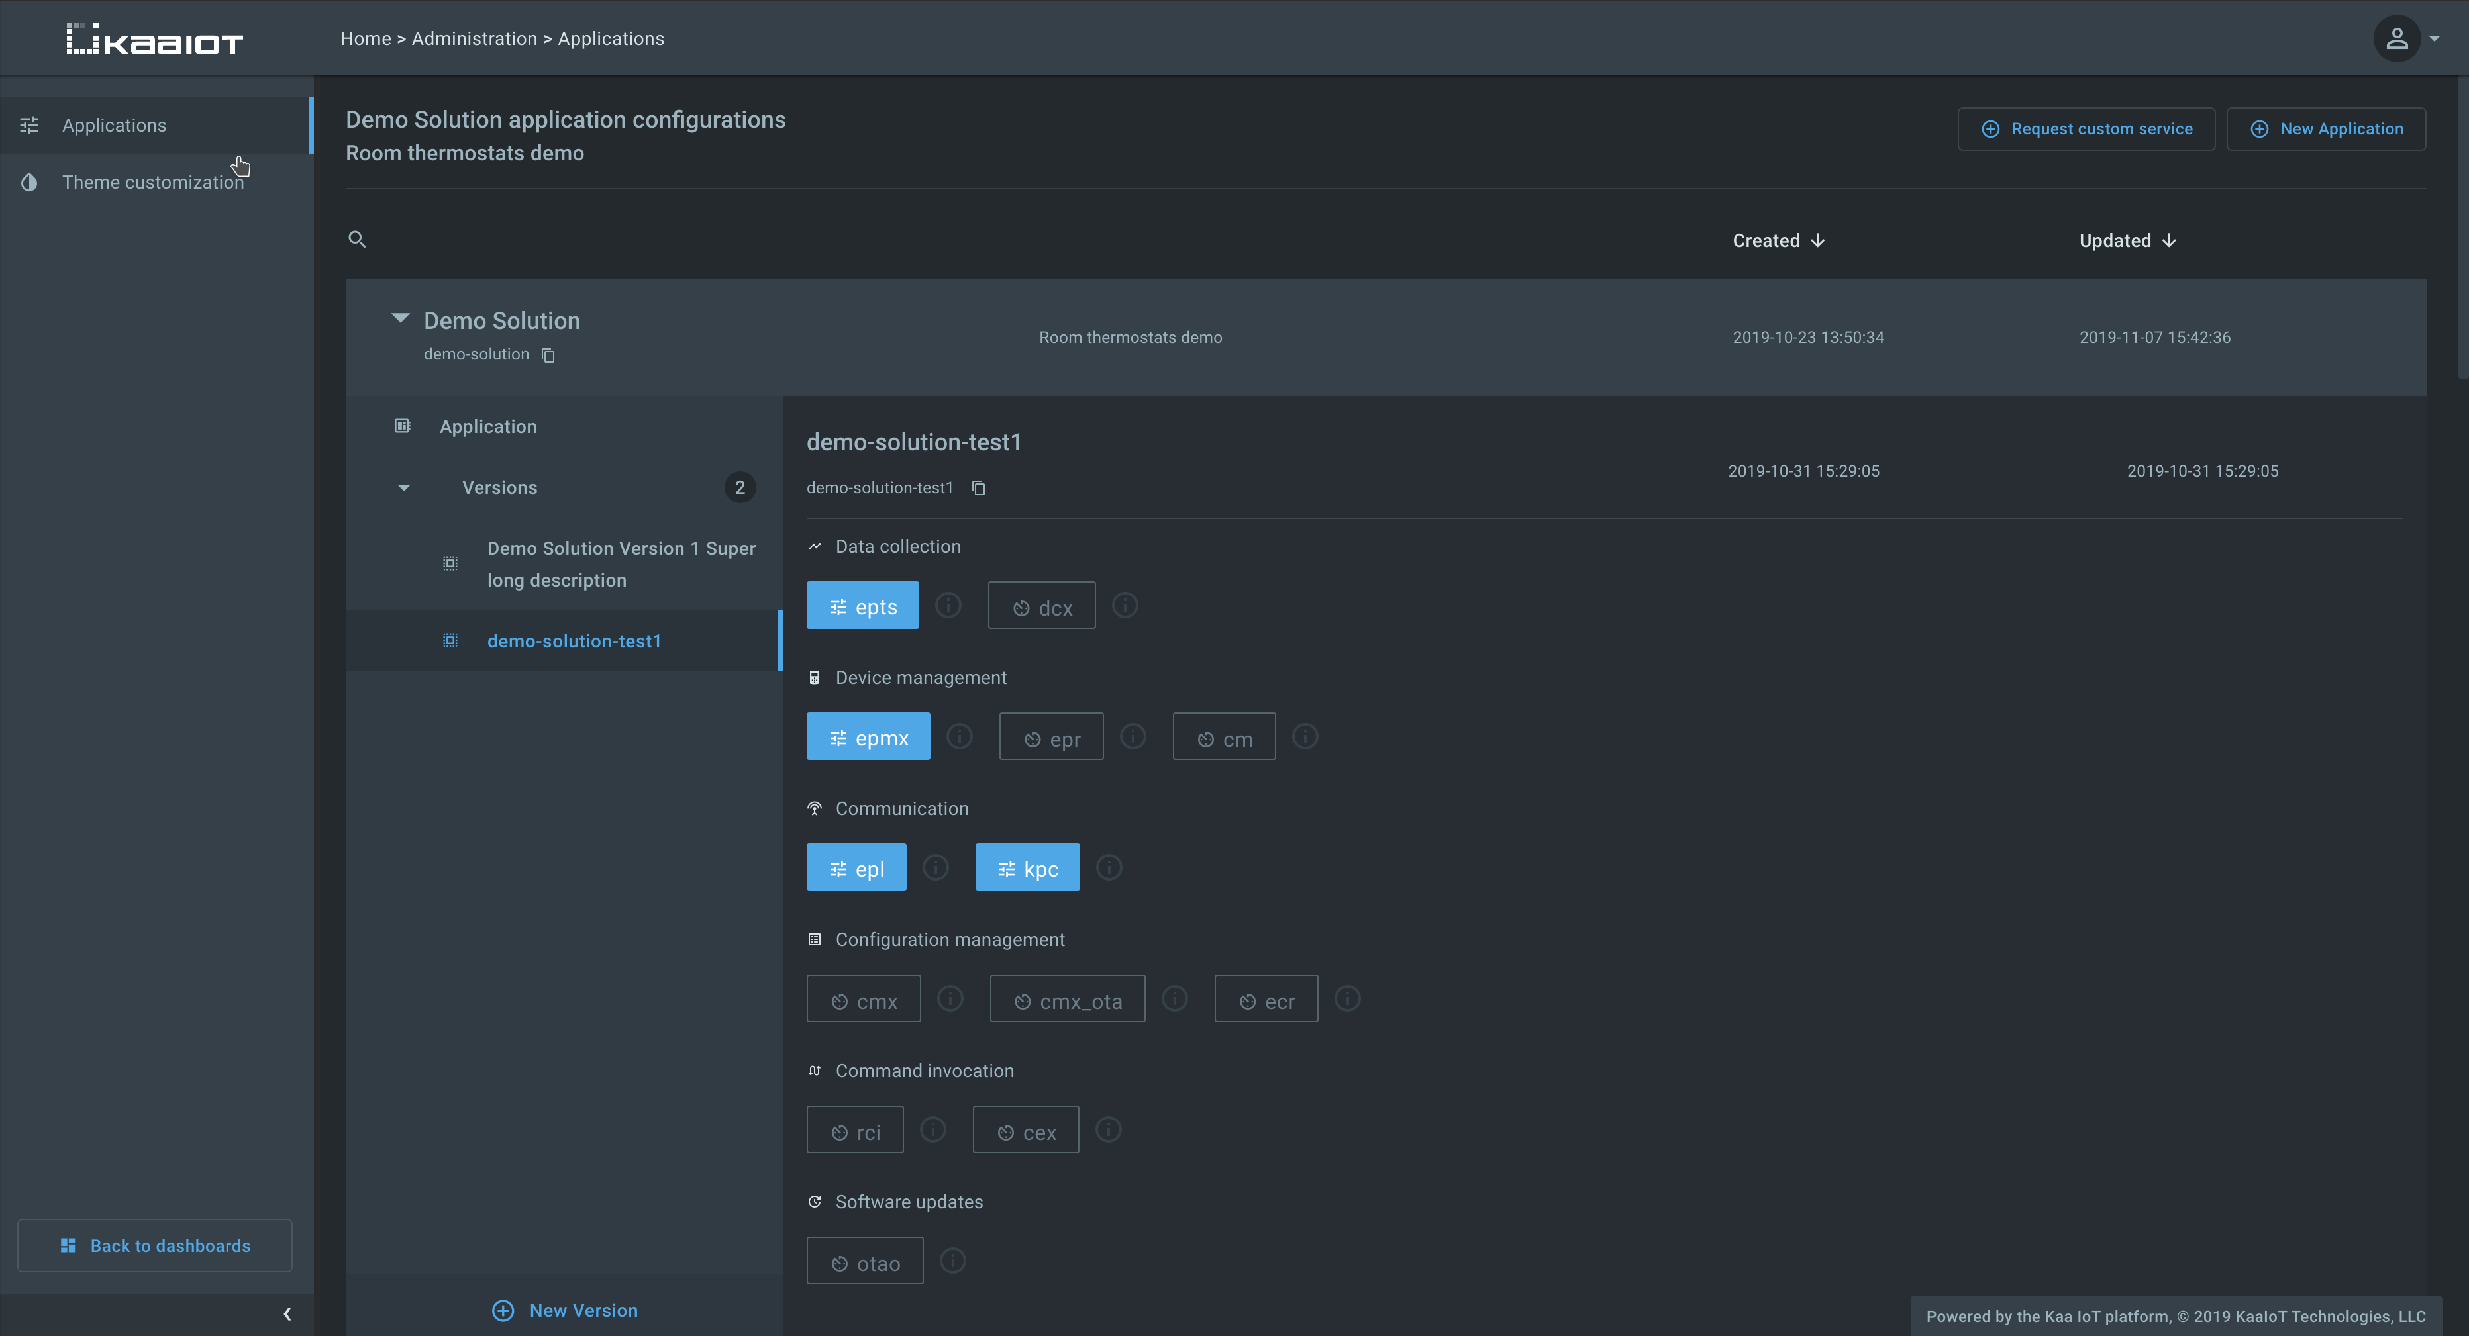The image size is (2469, 1336).
Task: Click New Version button
Action: click(564, 1310)
